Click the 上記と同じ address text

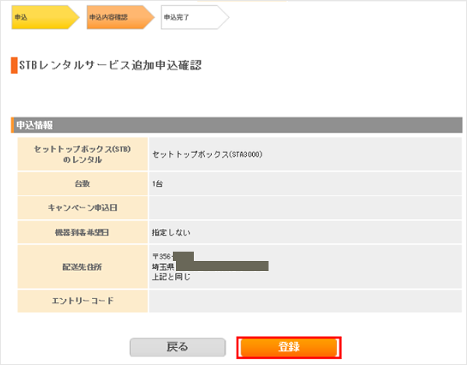171,276
